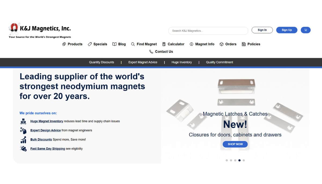
Task: Click the magnifying glass Find Magnet icon
Action: pos(133,44)
